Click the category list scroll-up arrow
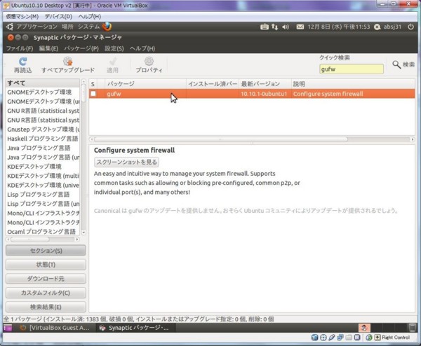 (83, 81)
